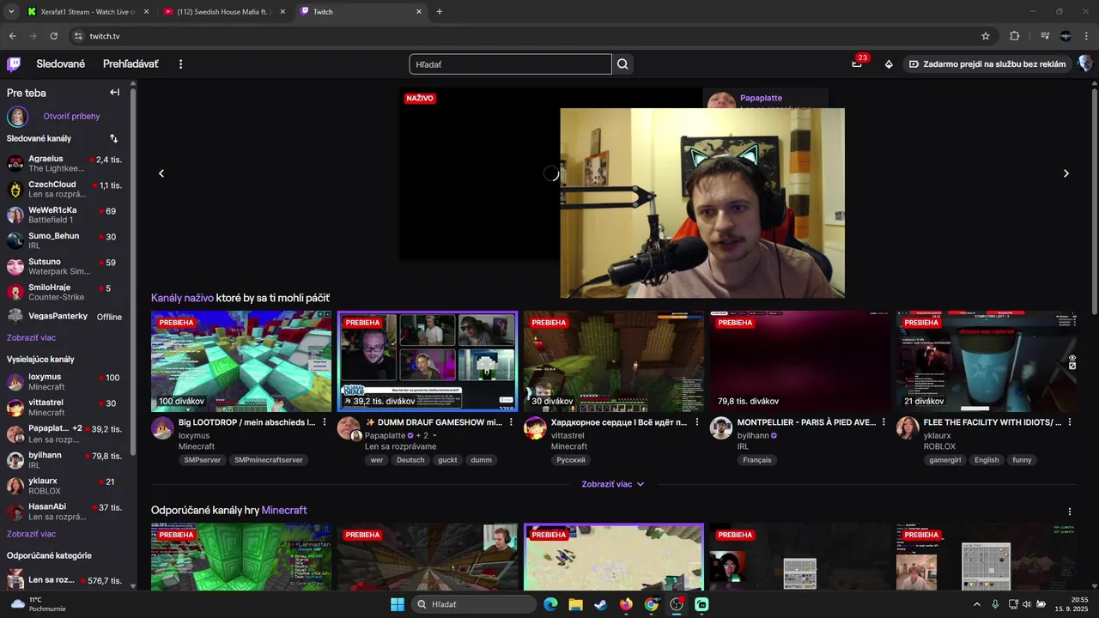Open the Twitch user avatar menu
Image resolution: width=1099 pixels, height=618 pixels.
point(1084,64)
